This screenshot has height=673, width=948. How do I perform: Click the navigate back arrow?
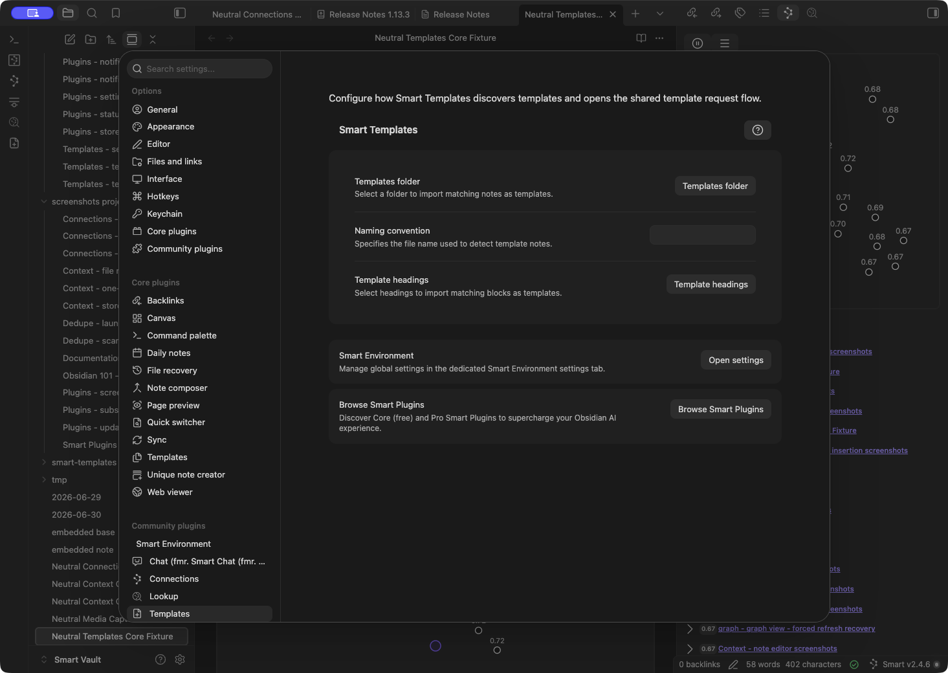[x=212, y=38]
